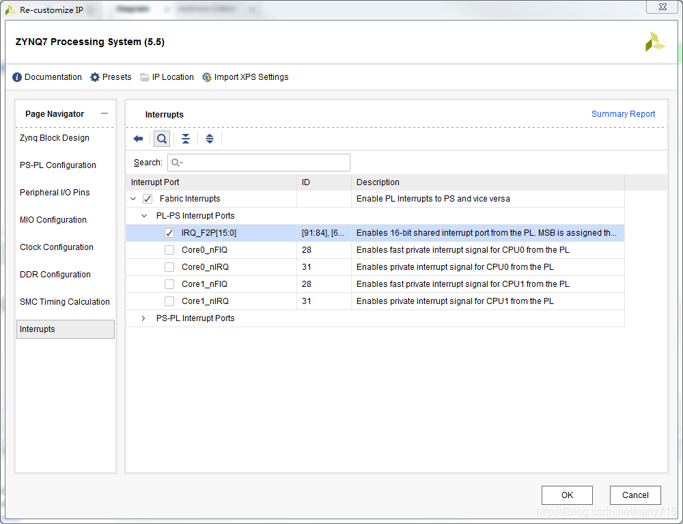Enable the Core1_nFIQ checkbox
The height and width of the screenshot is (524, 683).
click(169, 284)
